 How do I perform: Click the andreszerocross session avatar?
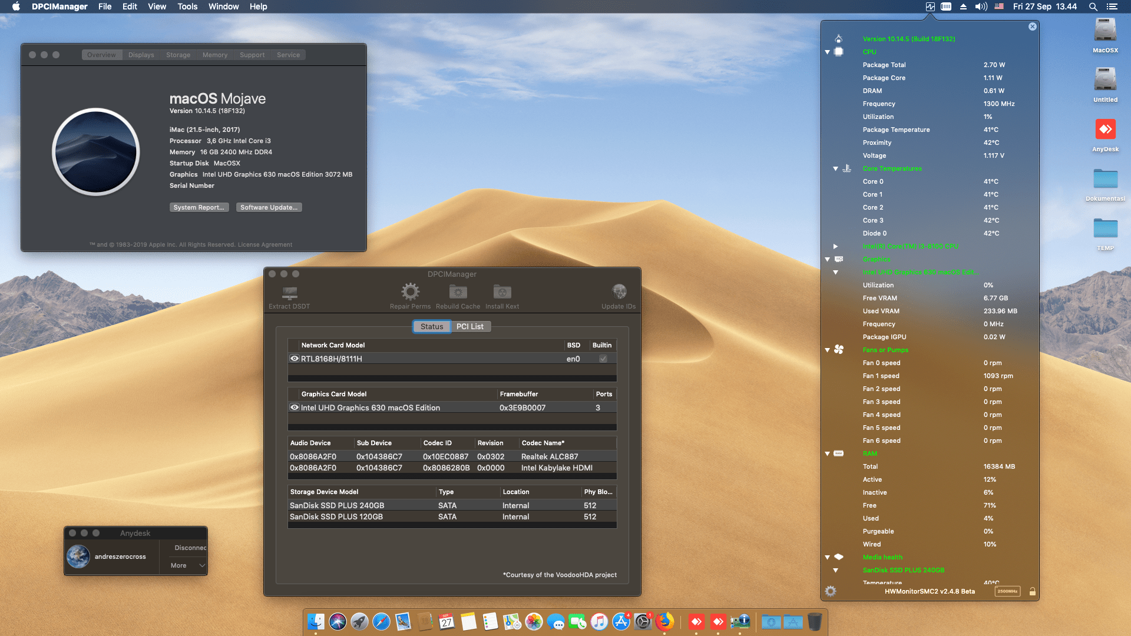tap(78, 556)
